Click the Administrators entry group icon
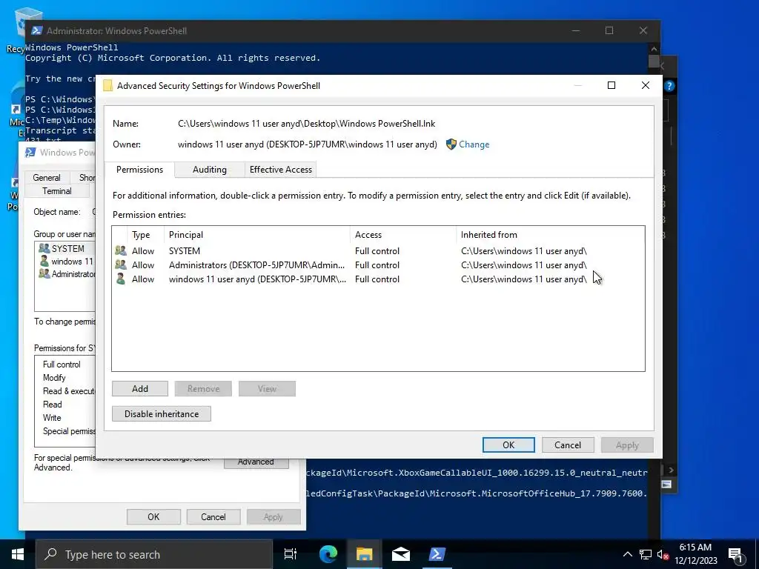Screen dimensions: 759x569 coord(121,264)
